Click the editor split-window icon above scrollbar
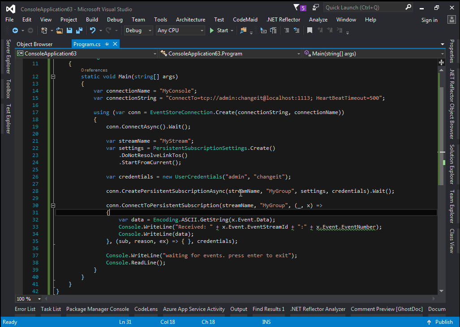The height and width of the screenshot is (327, 460). tap(441, 63)
